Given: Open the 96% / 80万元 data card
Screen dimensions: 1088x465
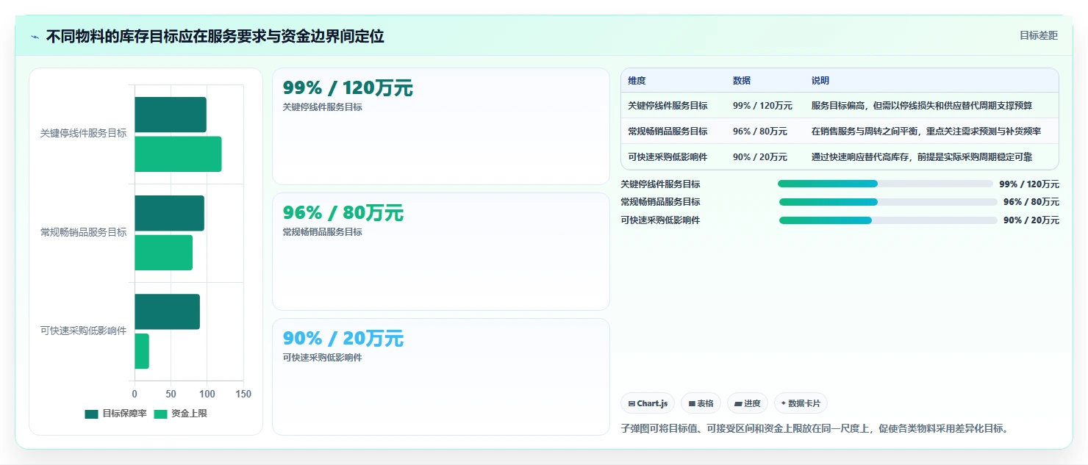Looking at the screenshot, I should pos(441,251).
